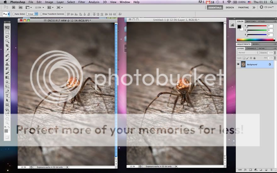277x173 pixels.
Task: Select the Eraser tool
Action: pos(7,73)
